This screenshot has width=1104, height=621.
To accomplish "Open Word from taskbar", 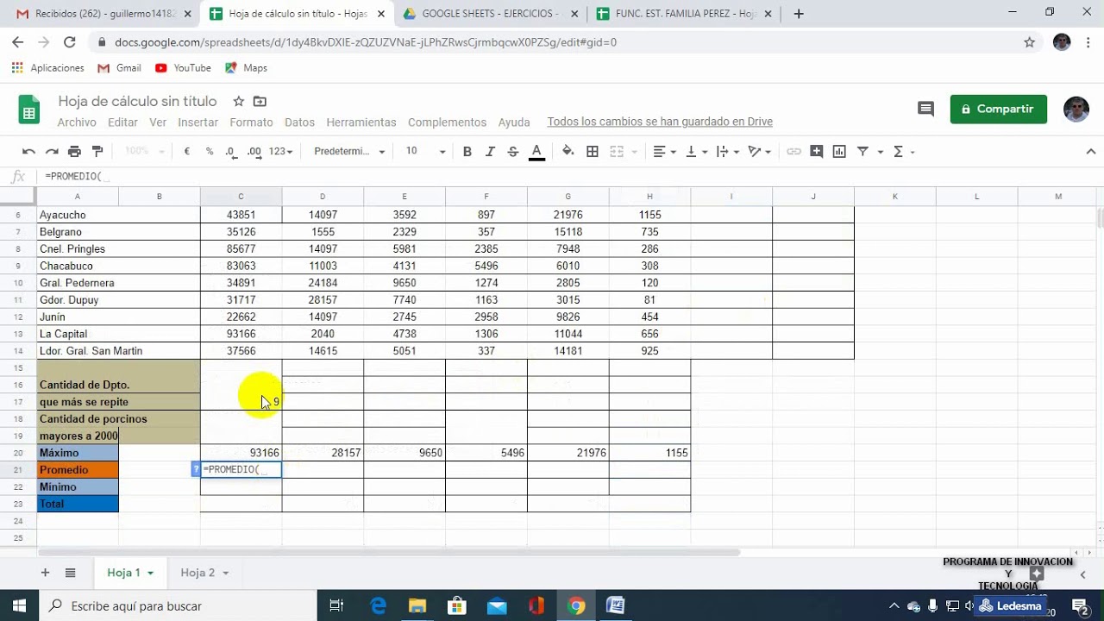I will (615, 605).
